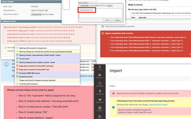The image size is (191, 119).
Task: Click error icon beside iphone5 image missing row
Action: (x=17, y=66)
